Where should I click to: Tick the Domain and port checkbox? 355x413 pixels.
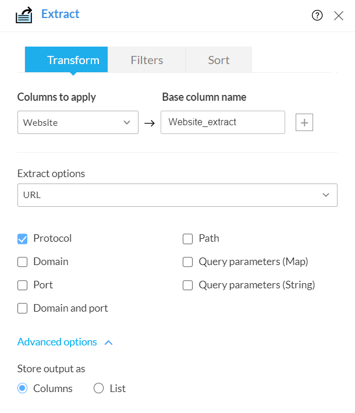tap(23, 308)
